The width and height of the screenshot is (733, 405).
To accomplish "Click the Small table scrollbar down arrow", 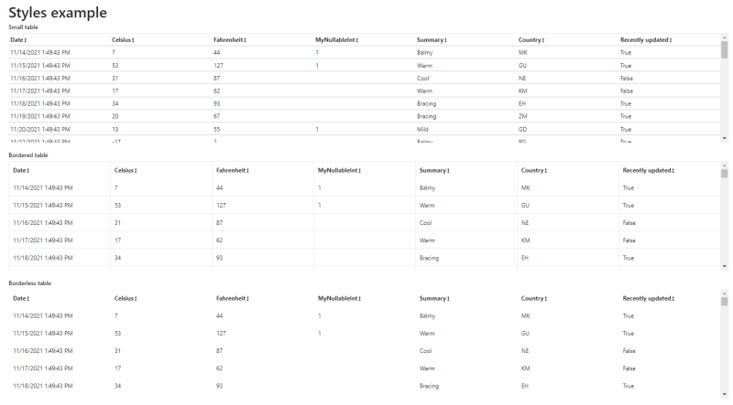I will (724, 138).
